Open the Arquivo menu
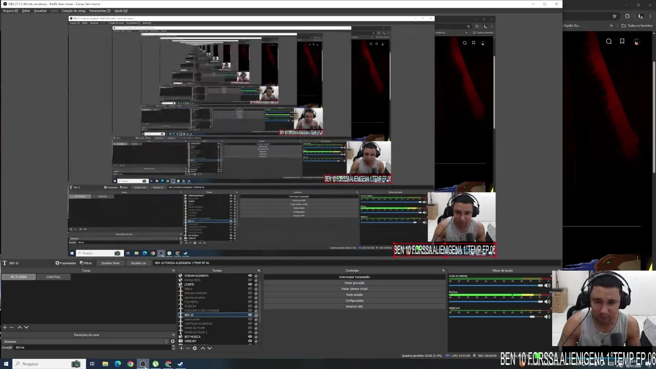Screen dimensions: 656x369 [10, 11]
